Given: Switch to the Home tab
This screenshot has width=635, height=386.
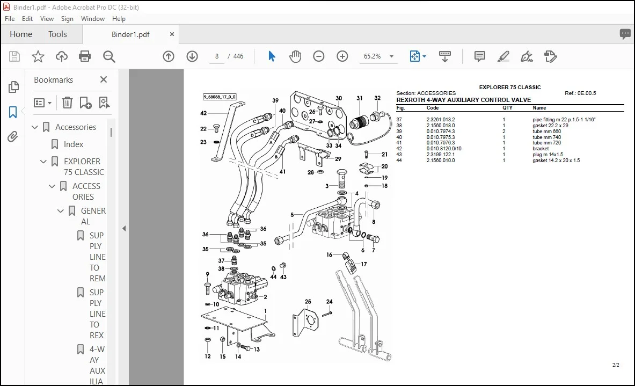Looking at the screenshot, I should coord(21,34).
